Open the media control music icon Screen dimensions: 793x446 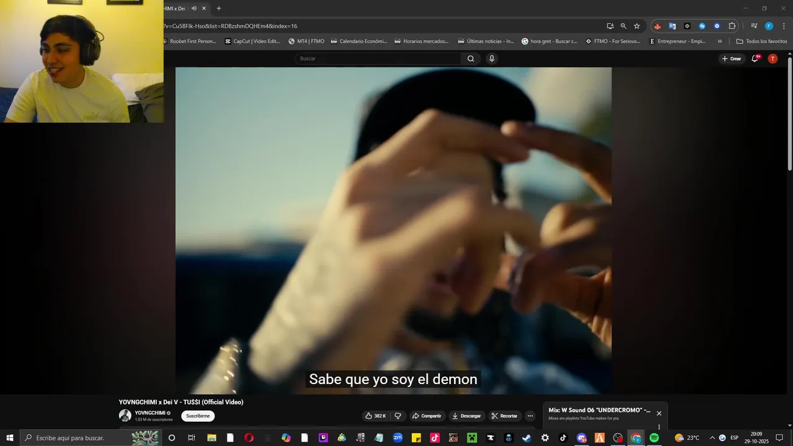tap(754, 26)
